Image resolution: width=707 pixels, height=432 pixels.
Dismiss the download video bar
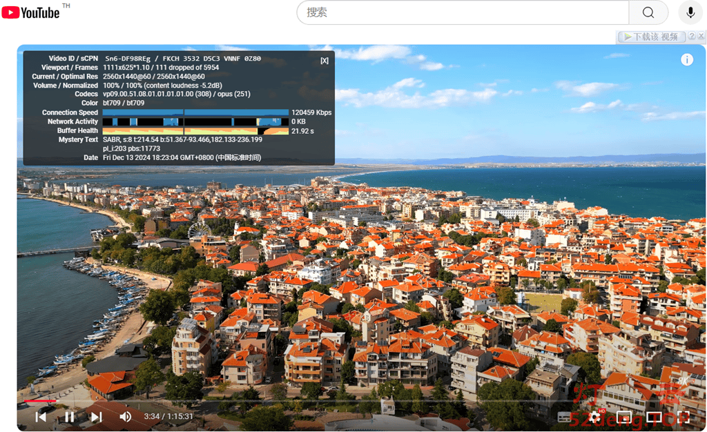(700, 37)
